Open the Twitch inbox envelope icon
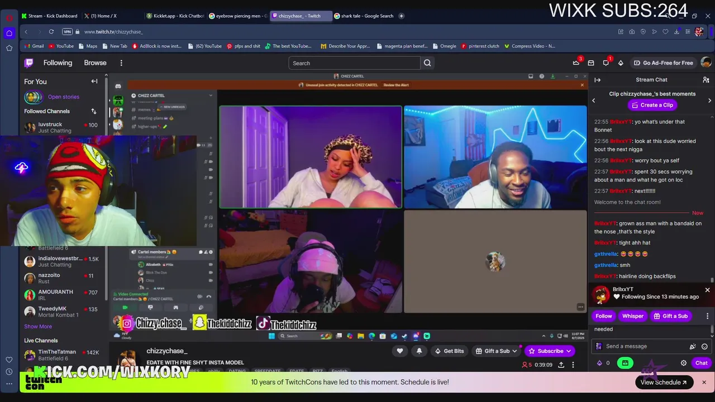 [x=591, y=63]
